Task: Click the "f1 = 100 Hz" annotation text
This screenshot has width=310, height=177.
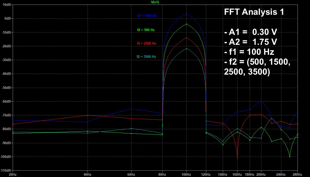Action: click(248, 52)
